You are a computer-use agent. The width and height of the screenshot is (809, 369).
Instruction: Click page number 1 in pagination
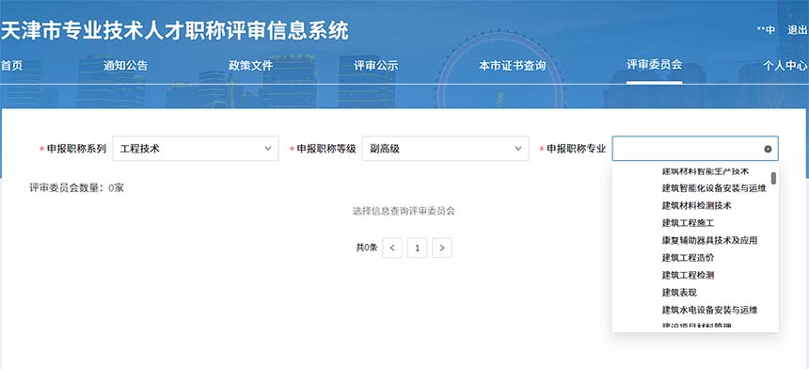(417, 248)
